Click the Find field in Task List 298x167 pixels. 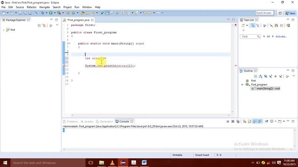click(250, 37)
